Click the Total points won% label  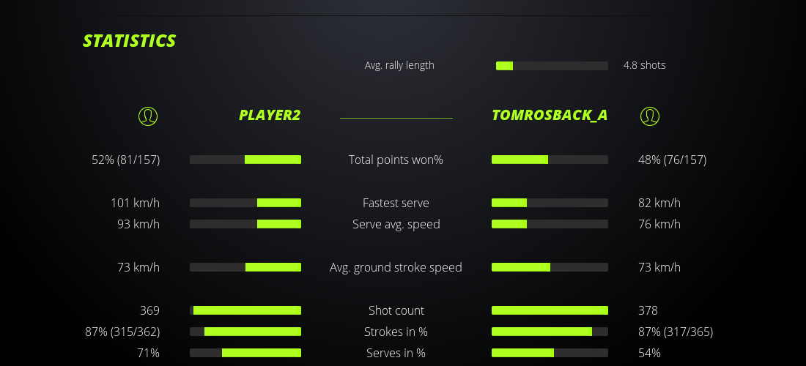(396, 160)
